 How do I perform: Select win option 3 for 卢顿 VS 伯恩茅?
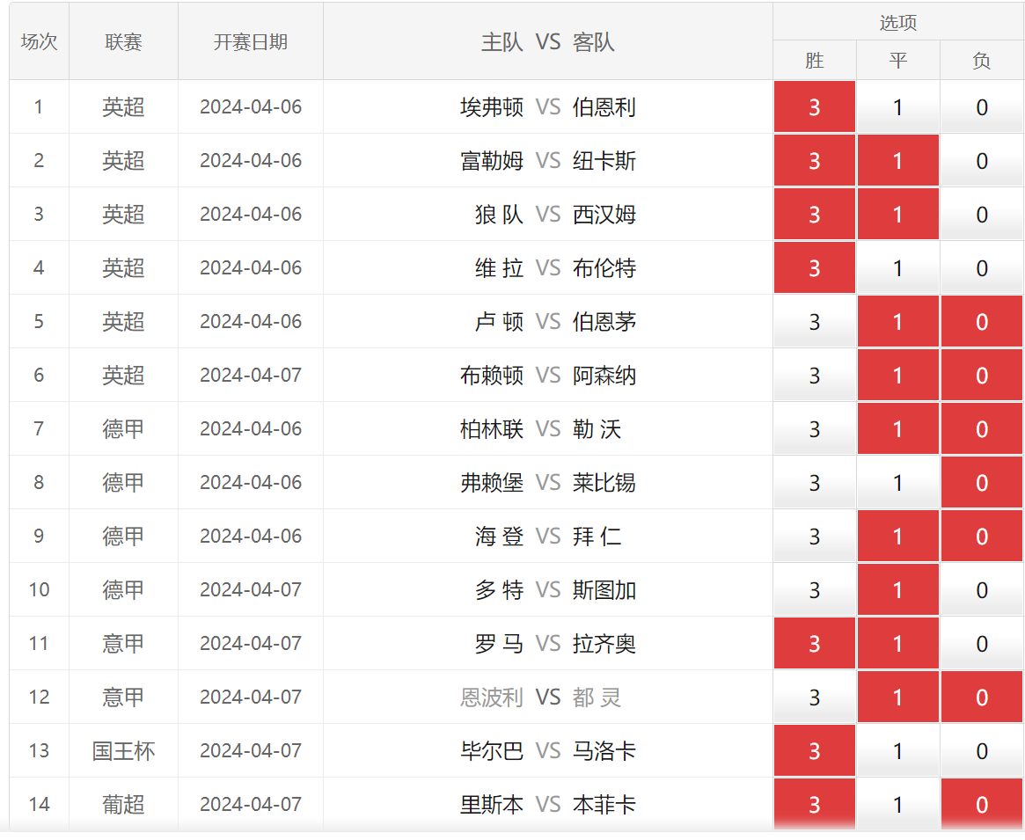pyautogui.click(x=814, y=321)
